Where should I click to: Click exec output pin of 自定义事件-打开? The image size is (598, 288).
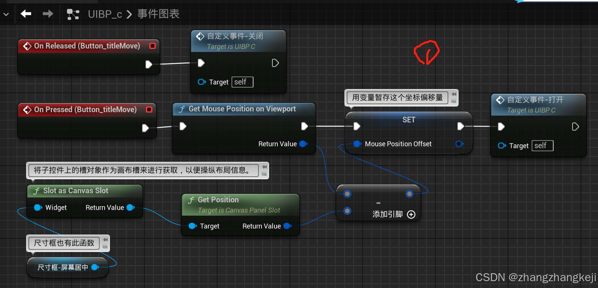[x=575, y=127]
